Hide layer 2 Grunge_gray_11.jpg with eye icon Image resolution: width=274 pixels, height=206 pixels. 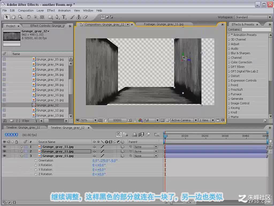(4, 151)
